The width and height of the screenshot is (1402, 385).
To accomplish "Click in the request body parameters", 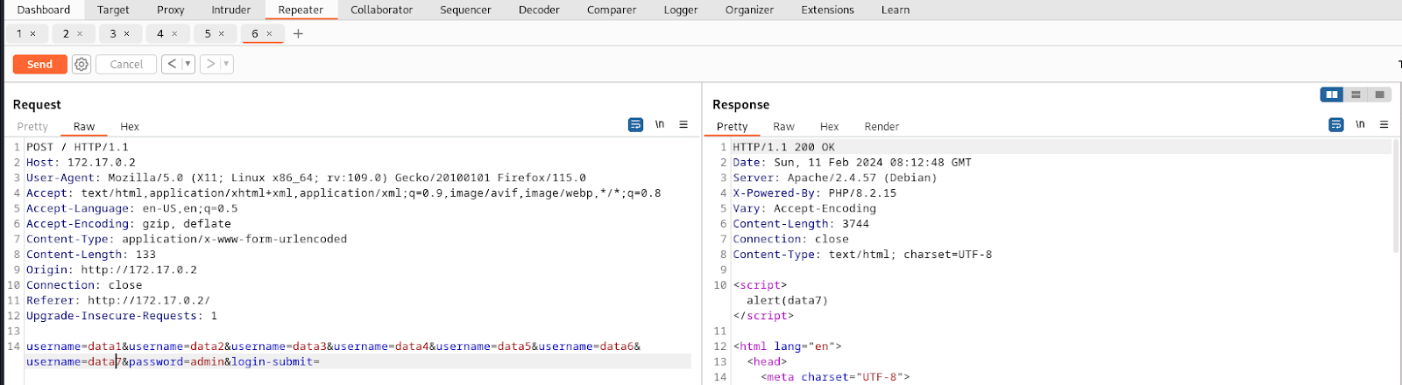I will tap(333, 353).
